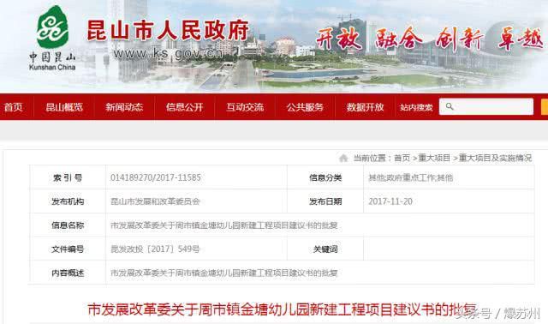Select the 公共服务 menu item
The height and width of the screenshot is (324, 548).
[305, 107]
